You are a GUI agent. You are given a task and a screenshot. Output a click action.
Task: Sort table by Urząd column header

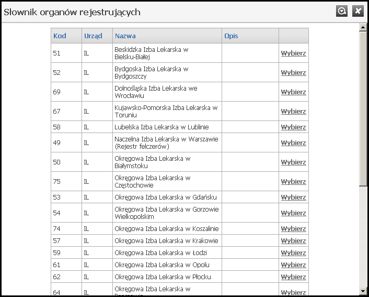[x=93, y=36]
